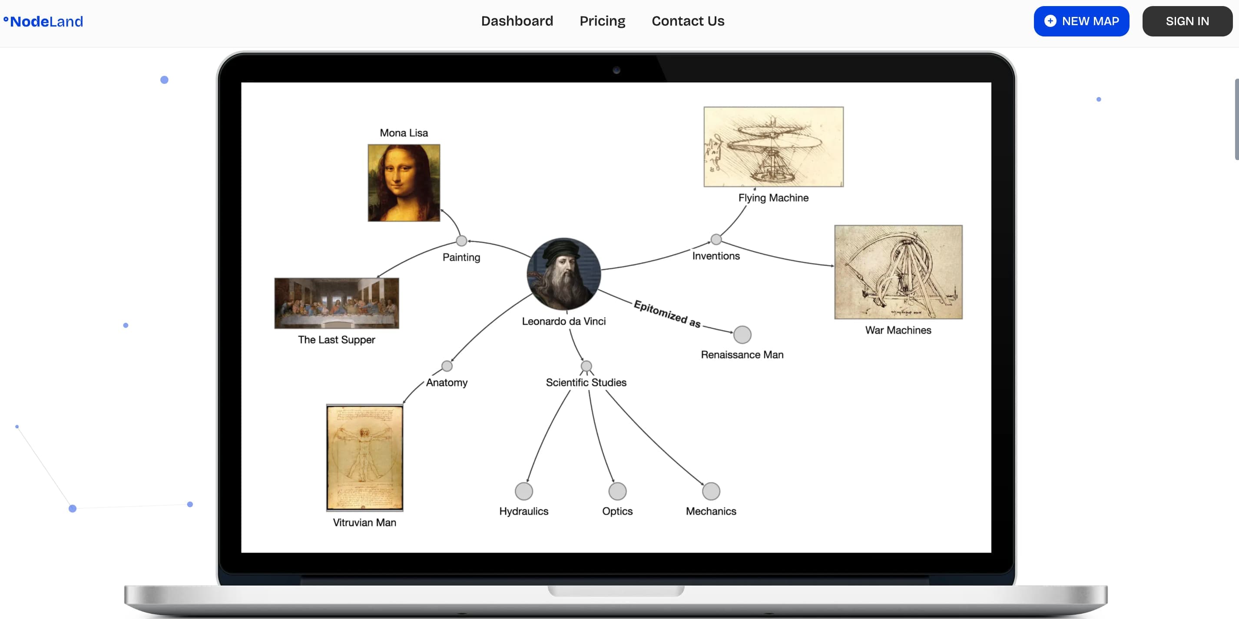Click the Last Supper painting thumbnail
The height and width of the screenshot is (619, 1239).
[336, 303]
